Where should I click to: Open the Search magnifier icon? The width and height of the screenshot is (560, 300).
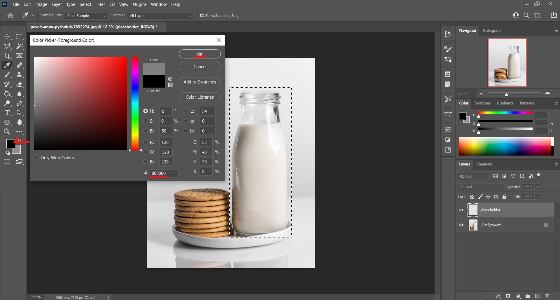526,15
